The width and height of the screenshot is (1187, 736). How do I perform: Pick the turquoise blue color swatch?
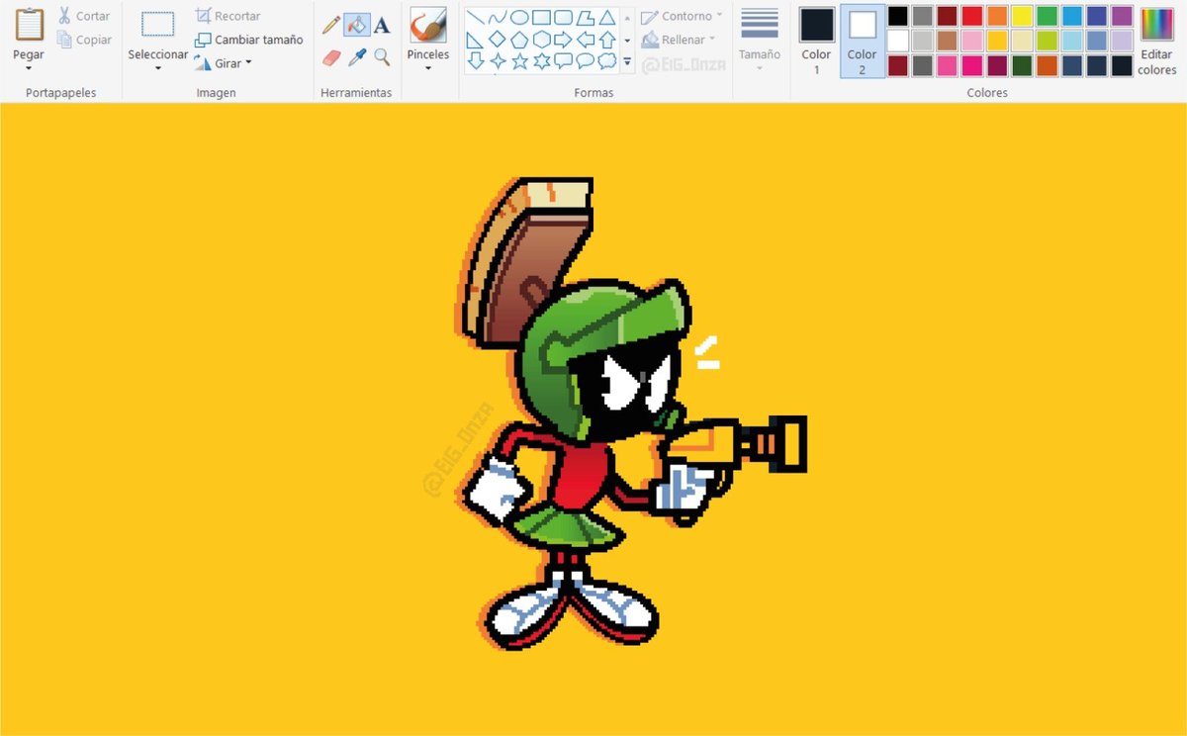[x=1072, y=16]
